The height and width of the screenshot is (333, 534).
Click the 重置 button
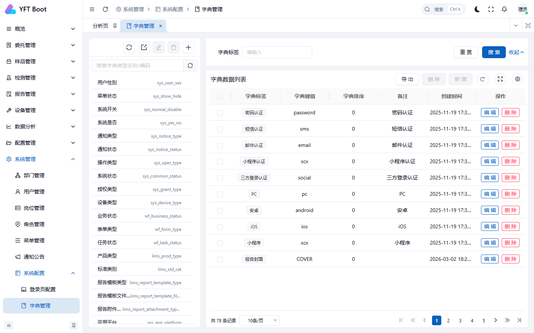coord(466,52)
